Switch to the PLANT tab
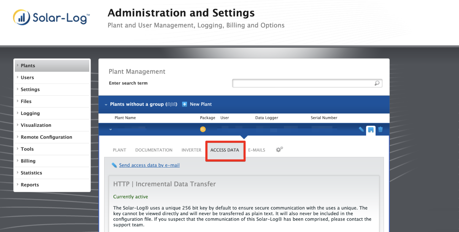459x232 pixels. pyautogui.click(x=119, y=150)
